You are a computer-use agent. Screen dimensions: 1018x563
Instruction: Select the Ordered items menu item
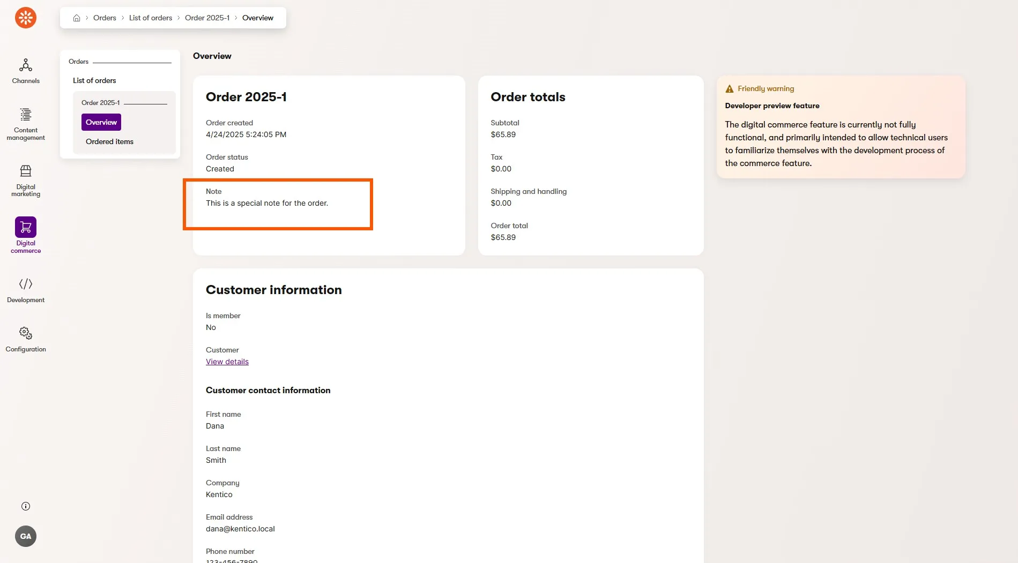click(109, 141)
